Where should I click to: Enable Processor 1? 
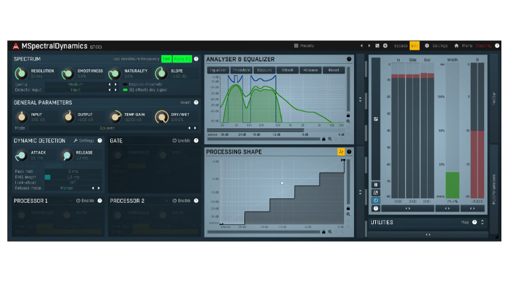(x=85, y=201)
